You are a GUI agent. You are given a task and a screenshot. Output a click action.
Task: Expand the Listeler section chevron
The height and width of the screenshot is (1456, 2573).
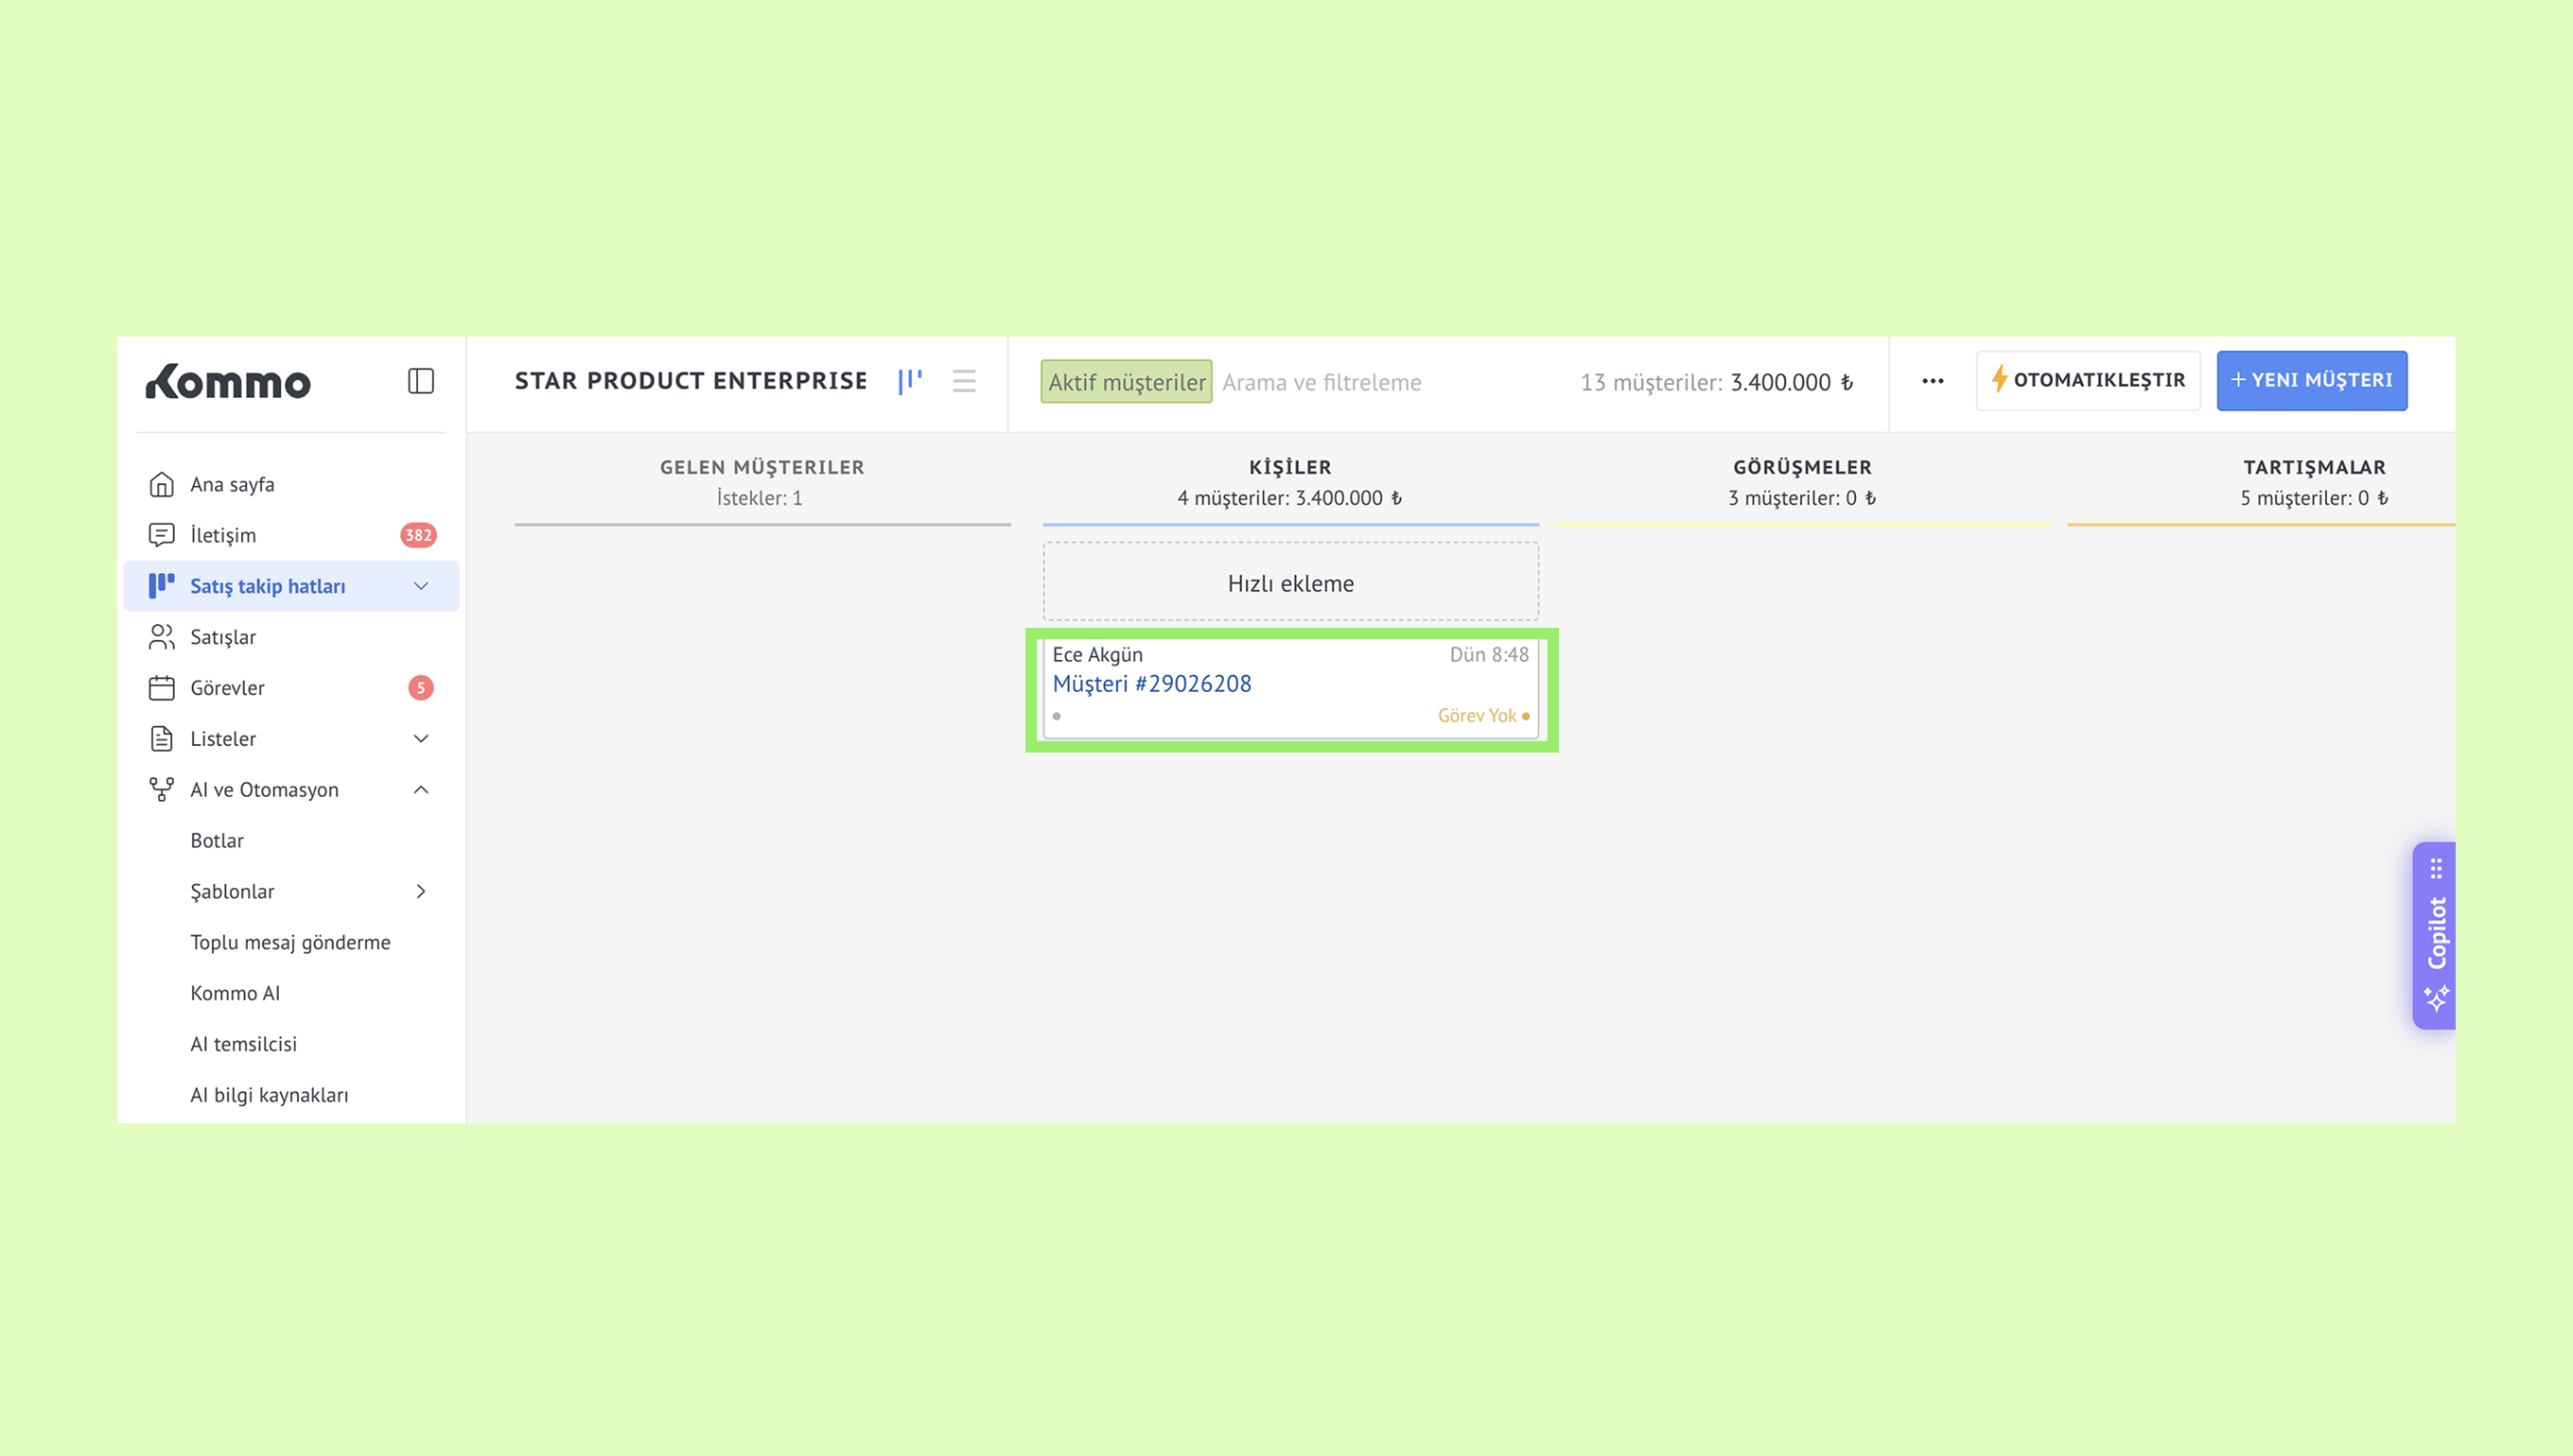(x=421, y=739)
